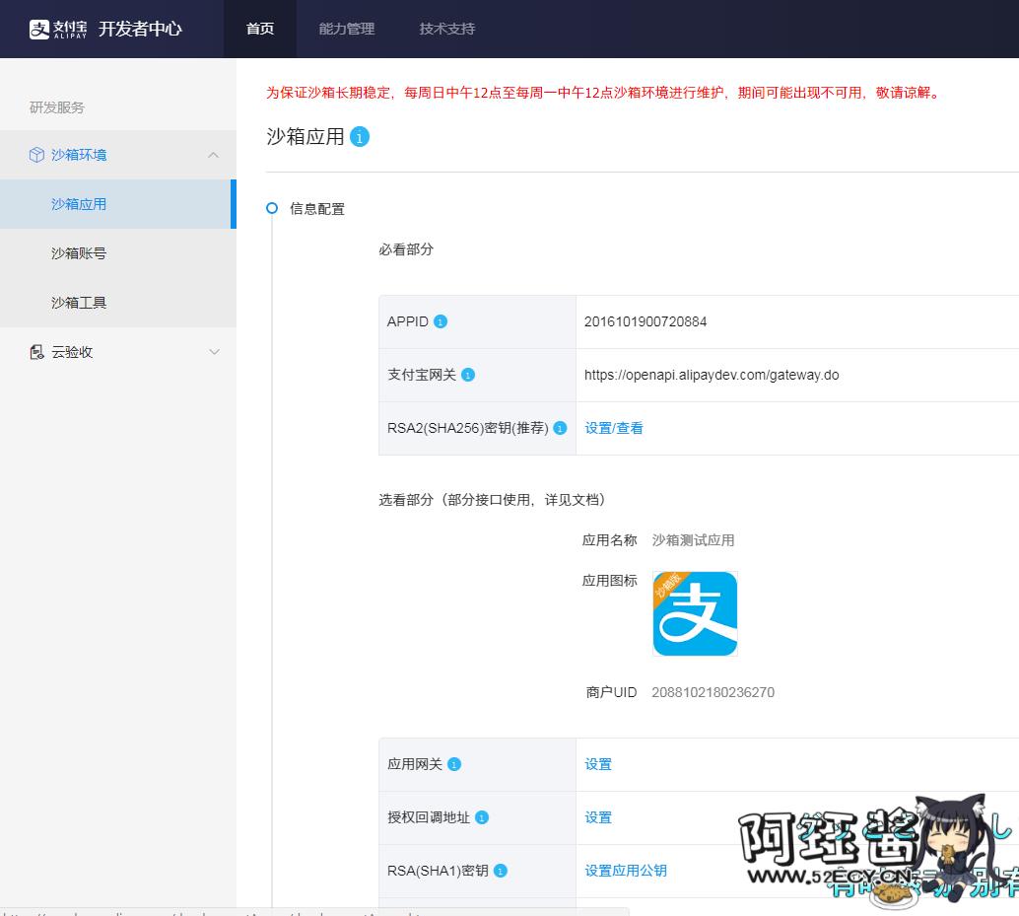Image resolution: width=1019 pixels, height=916 pixels.
Task: Click the 必看部分 heading
Action: 406,249
